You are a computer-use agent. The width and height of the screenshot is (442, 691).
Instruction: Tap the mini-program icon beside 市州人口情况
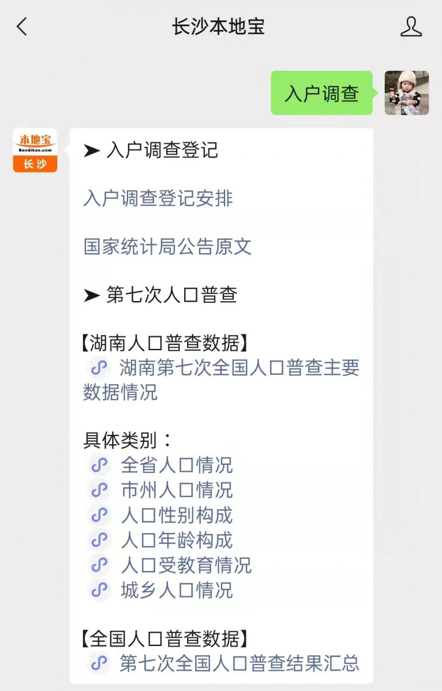click(x=99, y=490)
